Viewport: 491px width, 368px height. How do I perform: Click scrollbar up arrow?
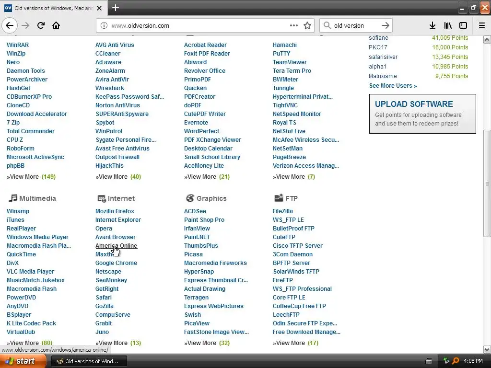click(487, 39)
